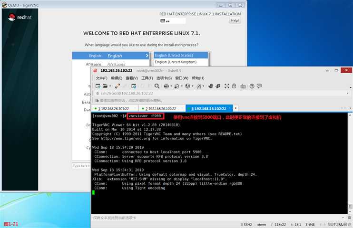Click SSH2 in the Xshell status bar

pyautogui.click(x=246, y=224)
